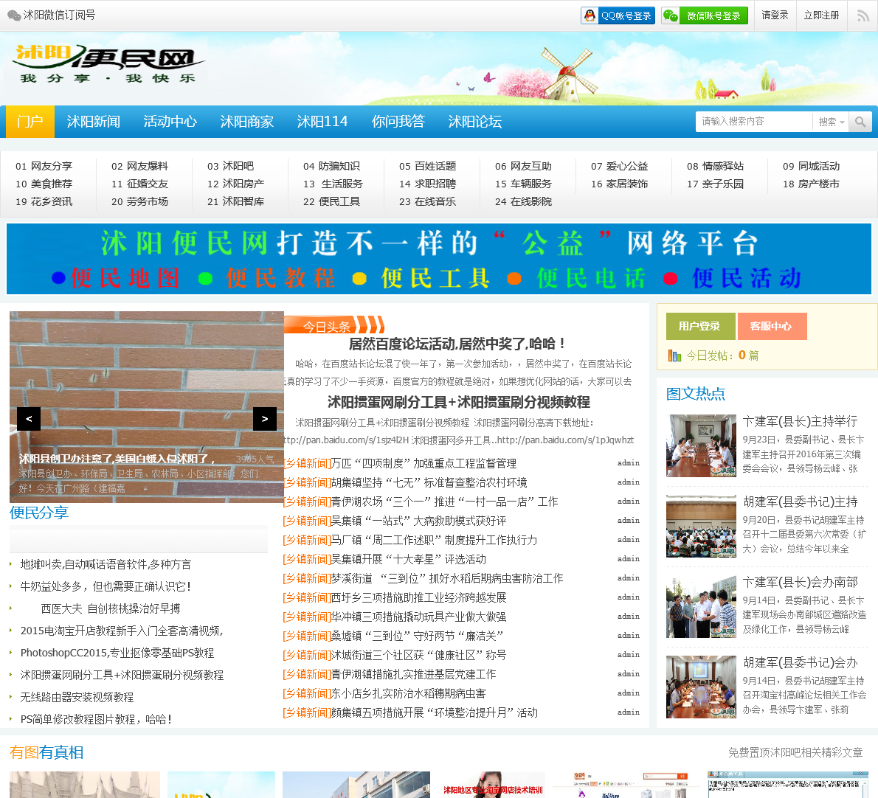Viewport: 878px width, 798px height.
Task: Open slide caption 沭阳县创卫办注意了,美国白蛾入侵沭阳了
Action: [x=117, y=459]
